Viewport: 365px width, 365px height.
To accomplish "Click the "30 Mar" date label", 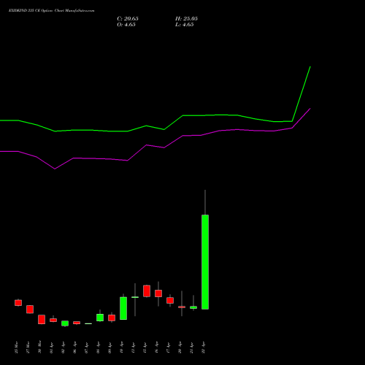I will click(39, 347).
